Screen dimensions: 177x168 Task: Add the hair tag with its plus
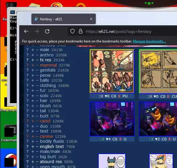tap(33, 101)
